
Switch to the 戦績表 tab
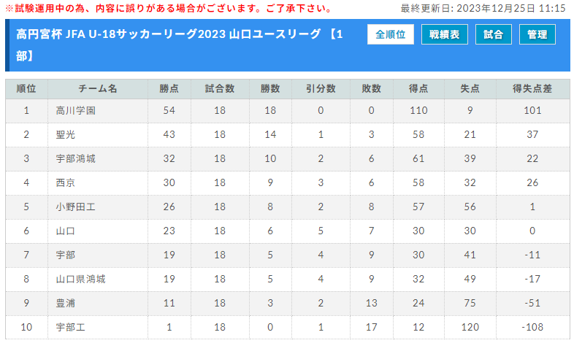point(445,34)
